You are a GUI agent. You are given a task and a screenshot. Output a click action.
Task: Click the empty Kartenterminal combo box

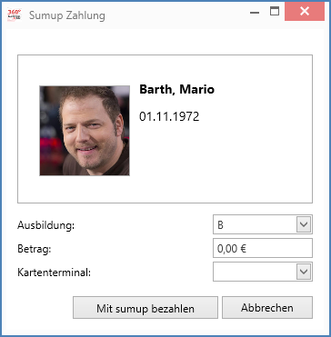coord(263,272)
